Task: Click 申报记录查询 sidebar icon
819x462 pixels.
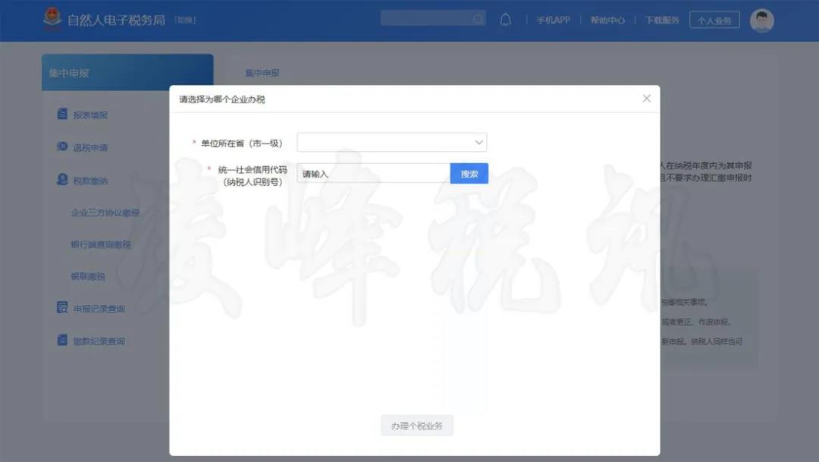Action: (x=62, y=308)
